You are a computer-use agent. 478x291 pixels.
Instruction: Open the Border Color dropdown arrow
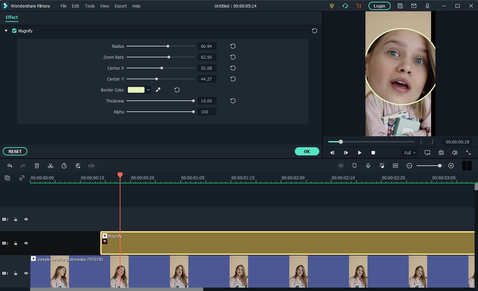tap(148, 90)
